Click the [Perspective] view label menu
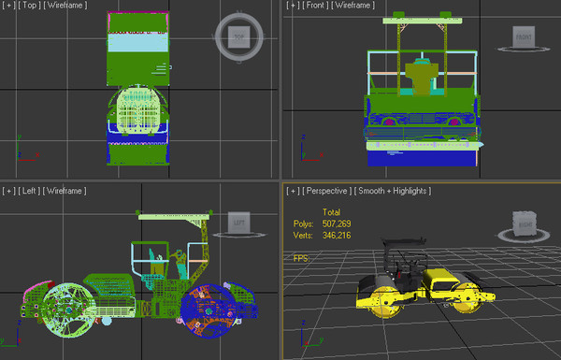 327,191
